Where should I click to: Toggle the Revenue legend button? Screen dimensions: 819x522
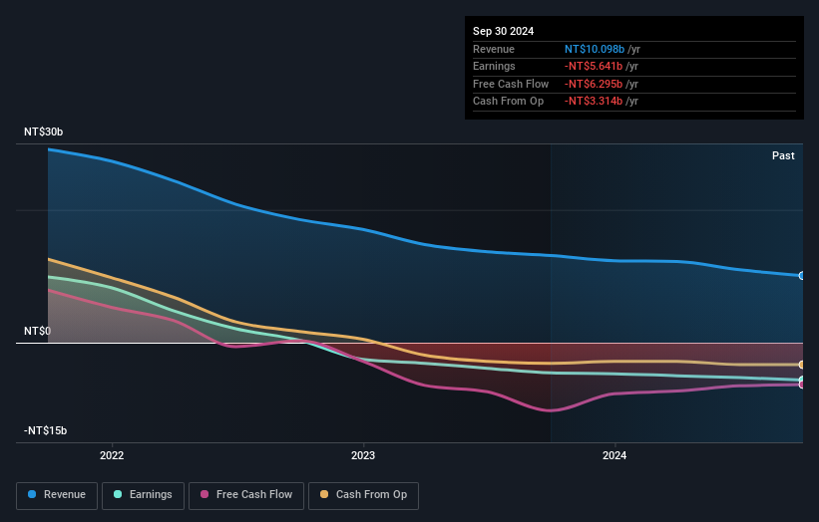pos(57,495)
